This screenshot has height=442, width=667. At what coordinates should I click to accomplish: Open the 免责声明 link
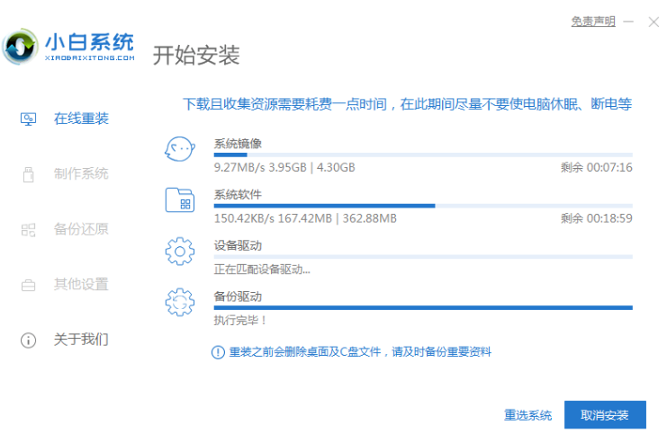593,21
